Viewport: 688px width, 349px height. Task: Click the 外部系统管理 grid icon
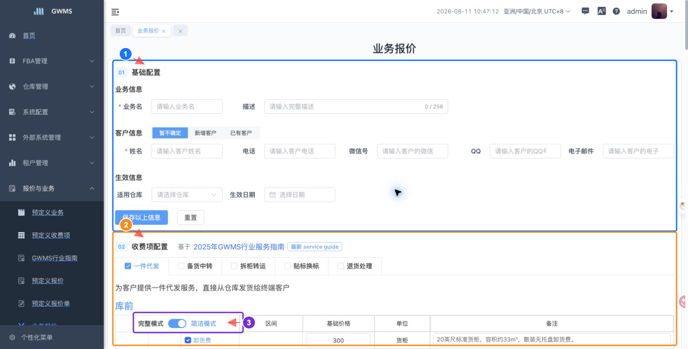click(12, 137)
